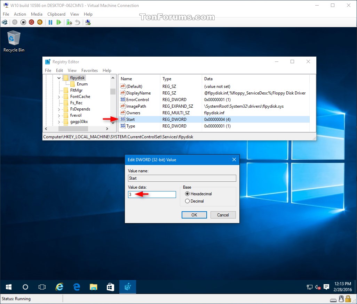Select the Decimal base option
The width and height of the screenshot is (357, 304).
(187, 201)
